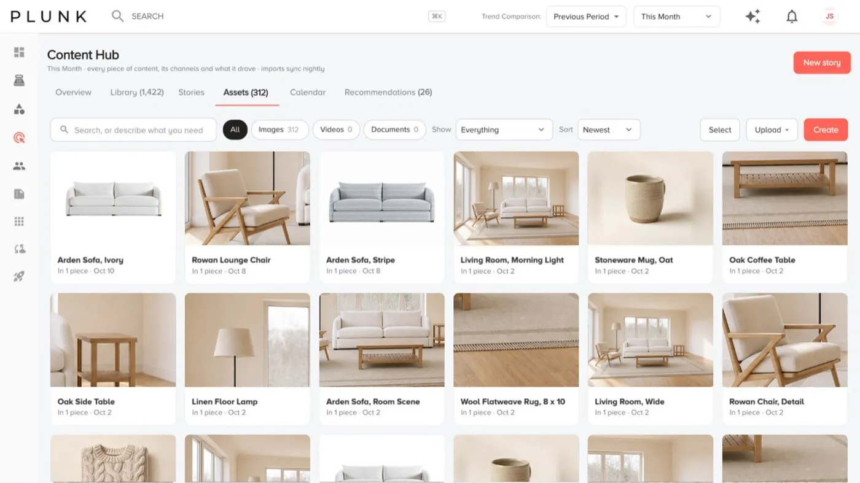
Task: Click the Wool Flatweave Rug, 8 x 10 title
Action: click(512, 401)
